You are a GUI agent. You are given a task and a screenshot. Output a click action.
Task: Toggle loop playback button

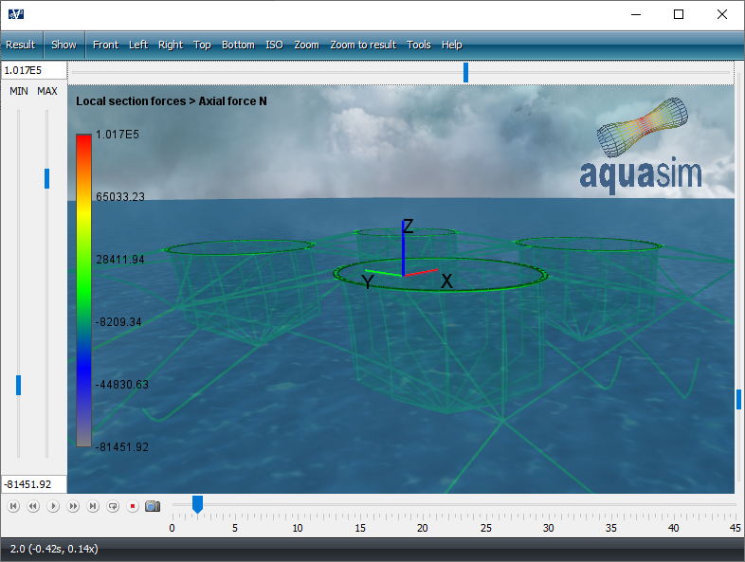pos(113,506)
